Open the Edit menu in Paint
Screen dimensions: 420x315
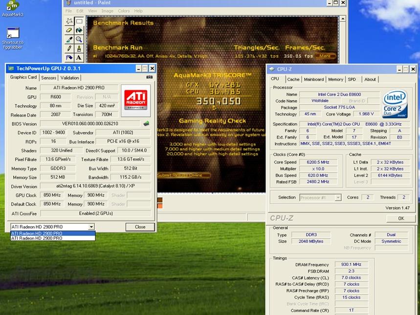click(80, 11)
